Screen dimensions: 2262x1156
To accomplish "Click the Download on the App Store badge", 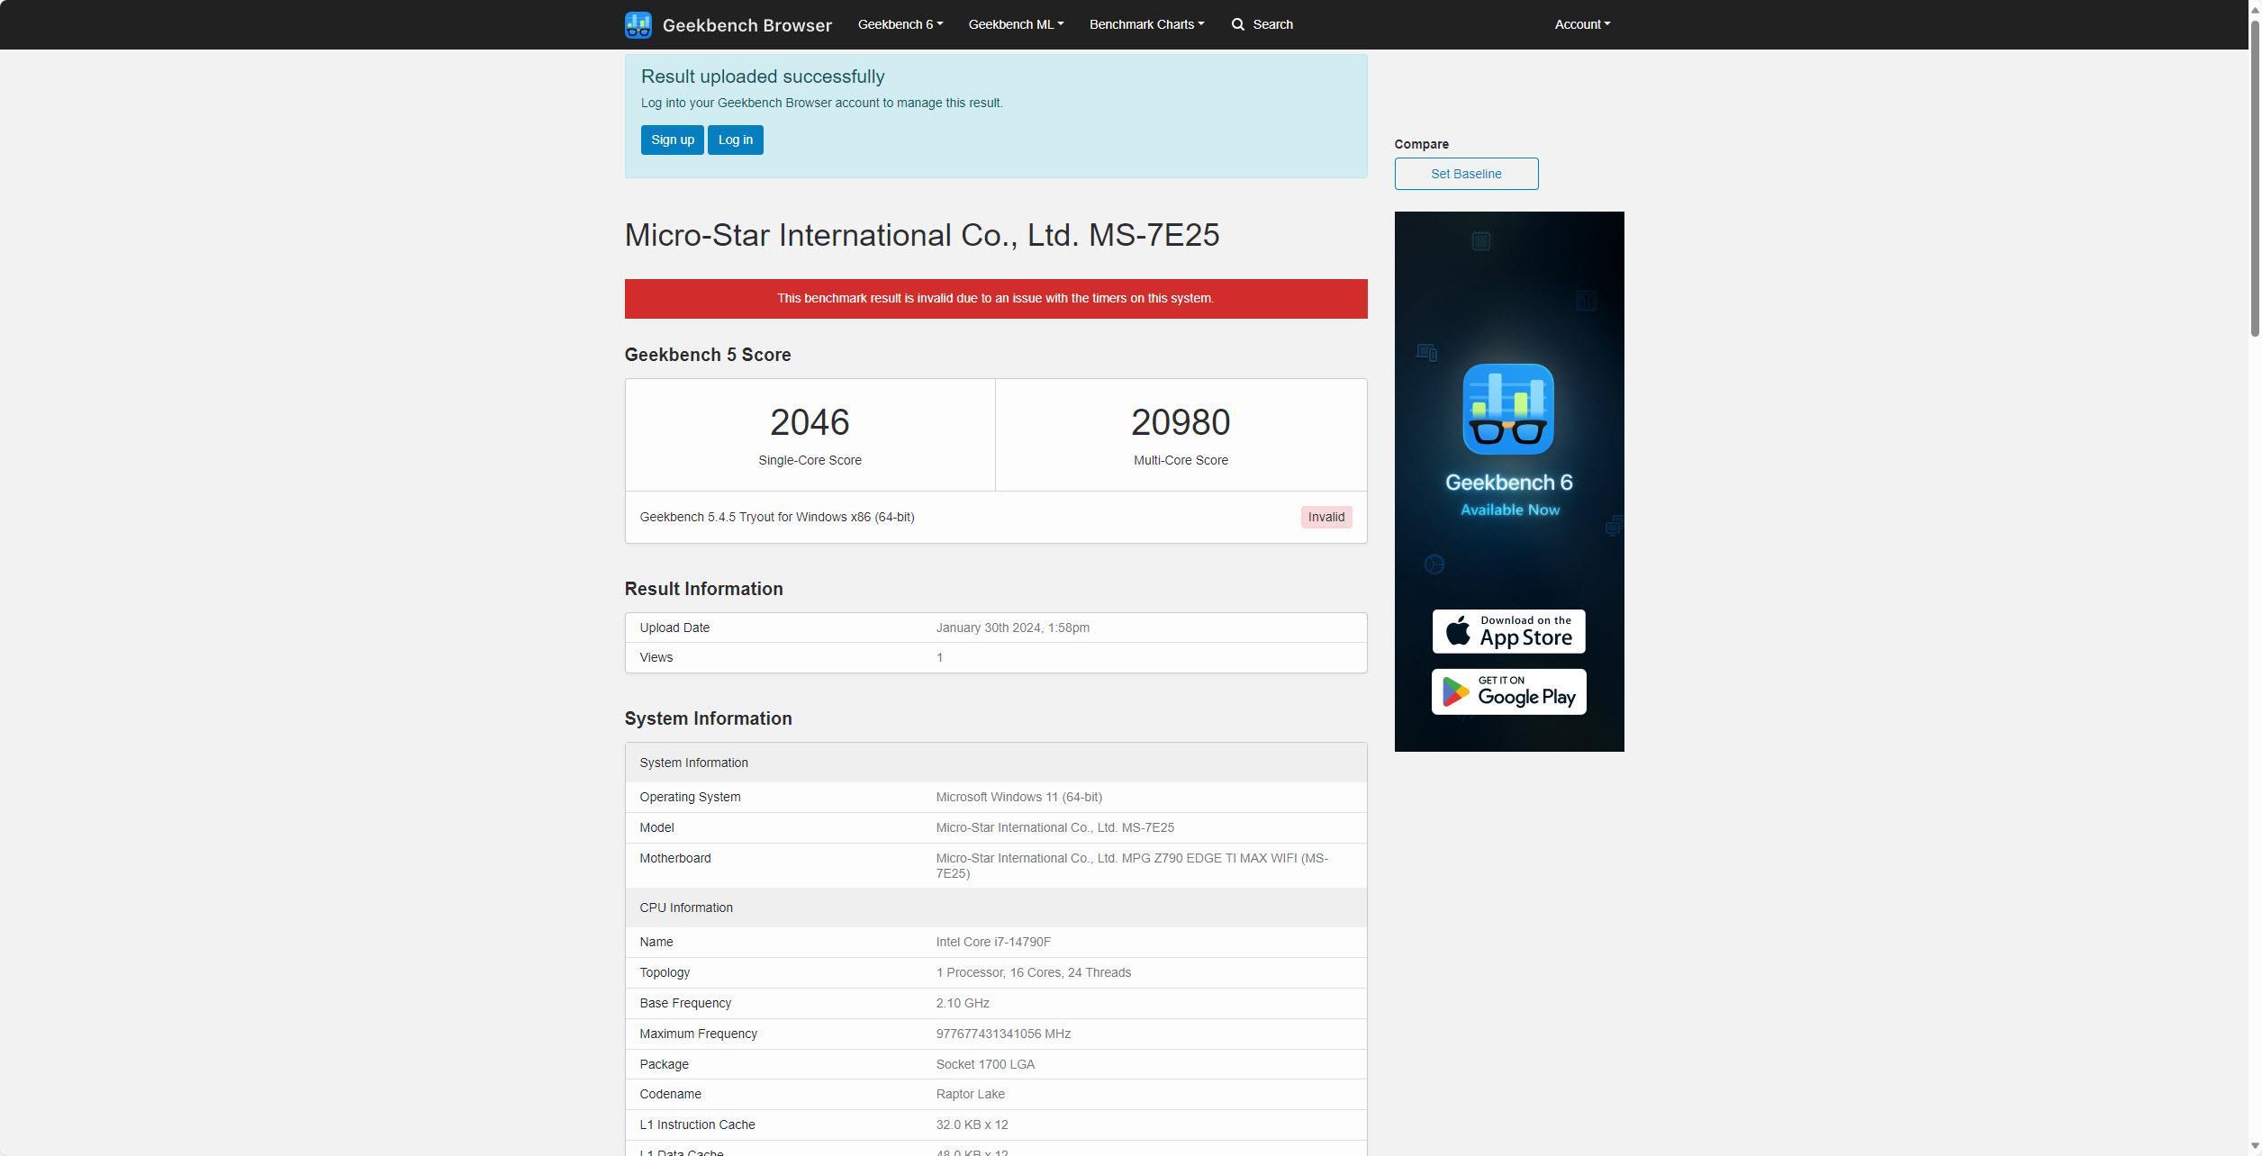I will click(x=1508, y=631).
